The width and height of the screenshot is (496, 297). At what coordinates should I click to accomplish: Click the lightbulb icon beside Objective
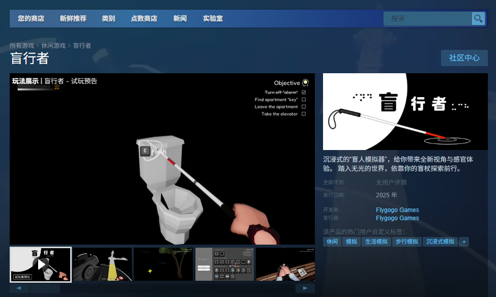[305, 82]
